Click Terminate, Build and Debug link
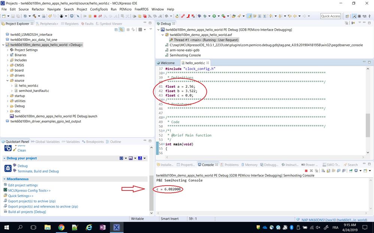This screenshot has height=233, width=374. [38, 171]
